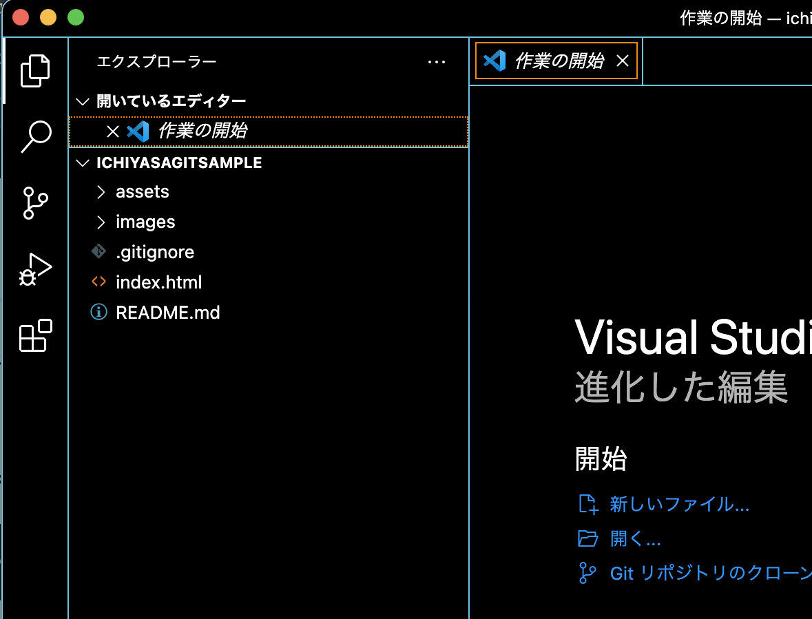
Task: Open the Search view in activity bar
Action: [35, 136]
